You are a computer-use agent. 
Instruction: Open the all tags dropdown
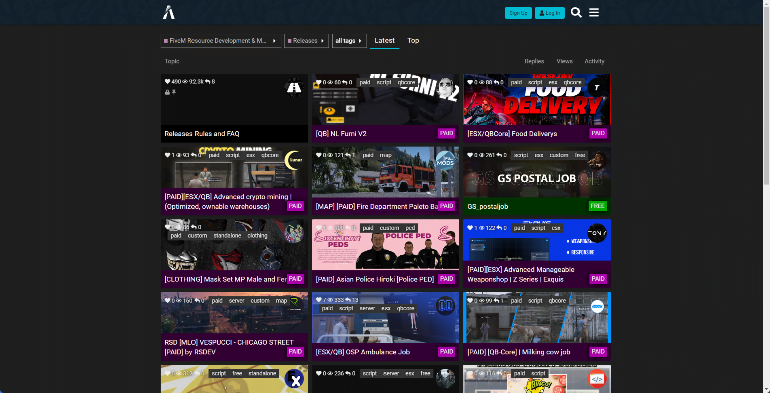[349, 41]
